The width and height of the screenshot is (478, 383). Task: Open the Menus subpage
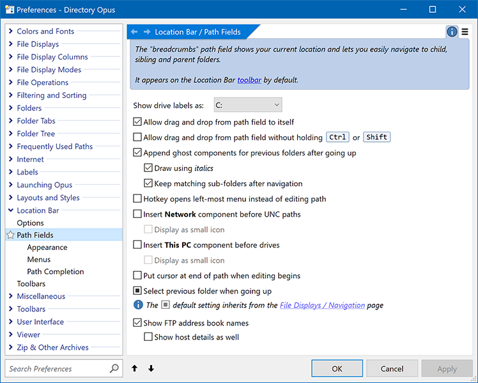point(39,260)
